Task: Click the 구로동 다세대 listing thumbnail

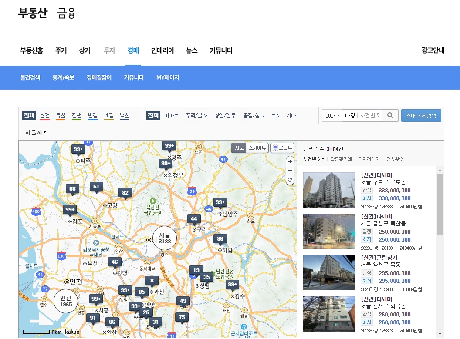Action: [329, 190]
